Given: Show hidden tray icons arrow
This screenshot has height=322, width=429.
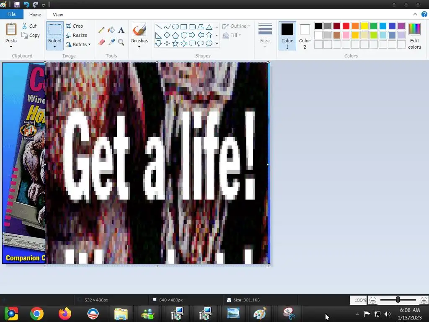Looking at the screenshot, I should click(x=357, y=314).
